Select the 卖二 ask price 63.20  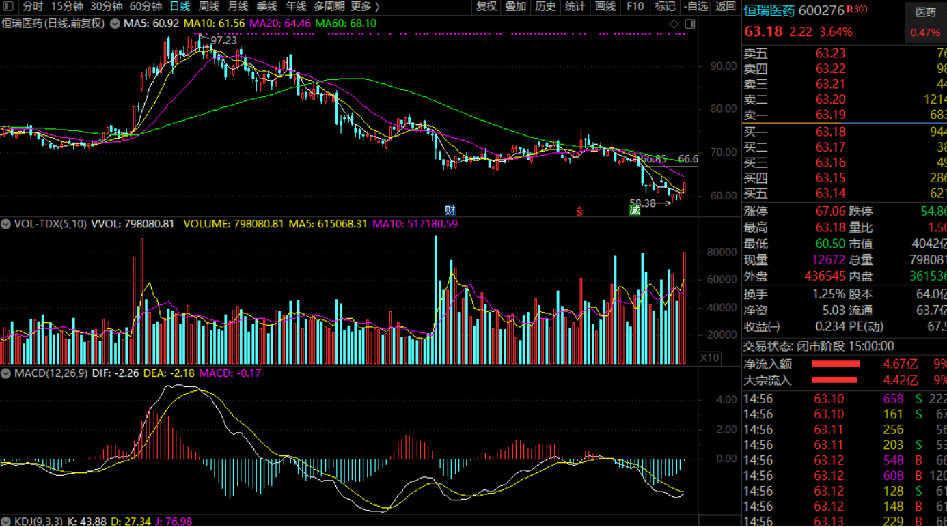830,100
